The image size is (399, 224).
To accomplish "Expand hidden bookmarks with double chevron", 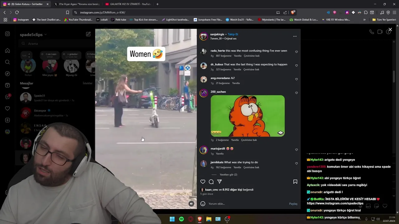I will (364, 20).
